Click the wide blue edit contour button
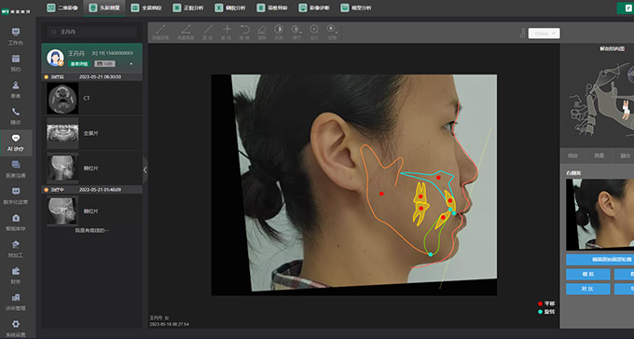The width and height of the screenshot is (634, 339). click(600, 260)
